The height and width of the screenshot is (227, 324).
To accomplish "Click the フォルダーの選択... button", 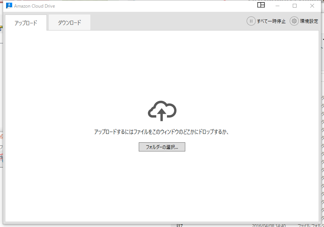I will tap(162, 147).
